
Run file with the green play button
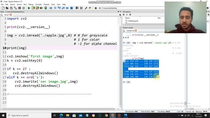click(x=29, y=8)
